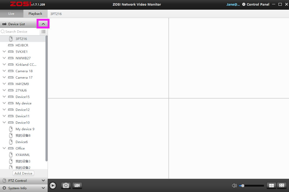
Task: Click the Device12 recorder icon
Action: click(11, 110)
